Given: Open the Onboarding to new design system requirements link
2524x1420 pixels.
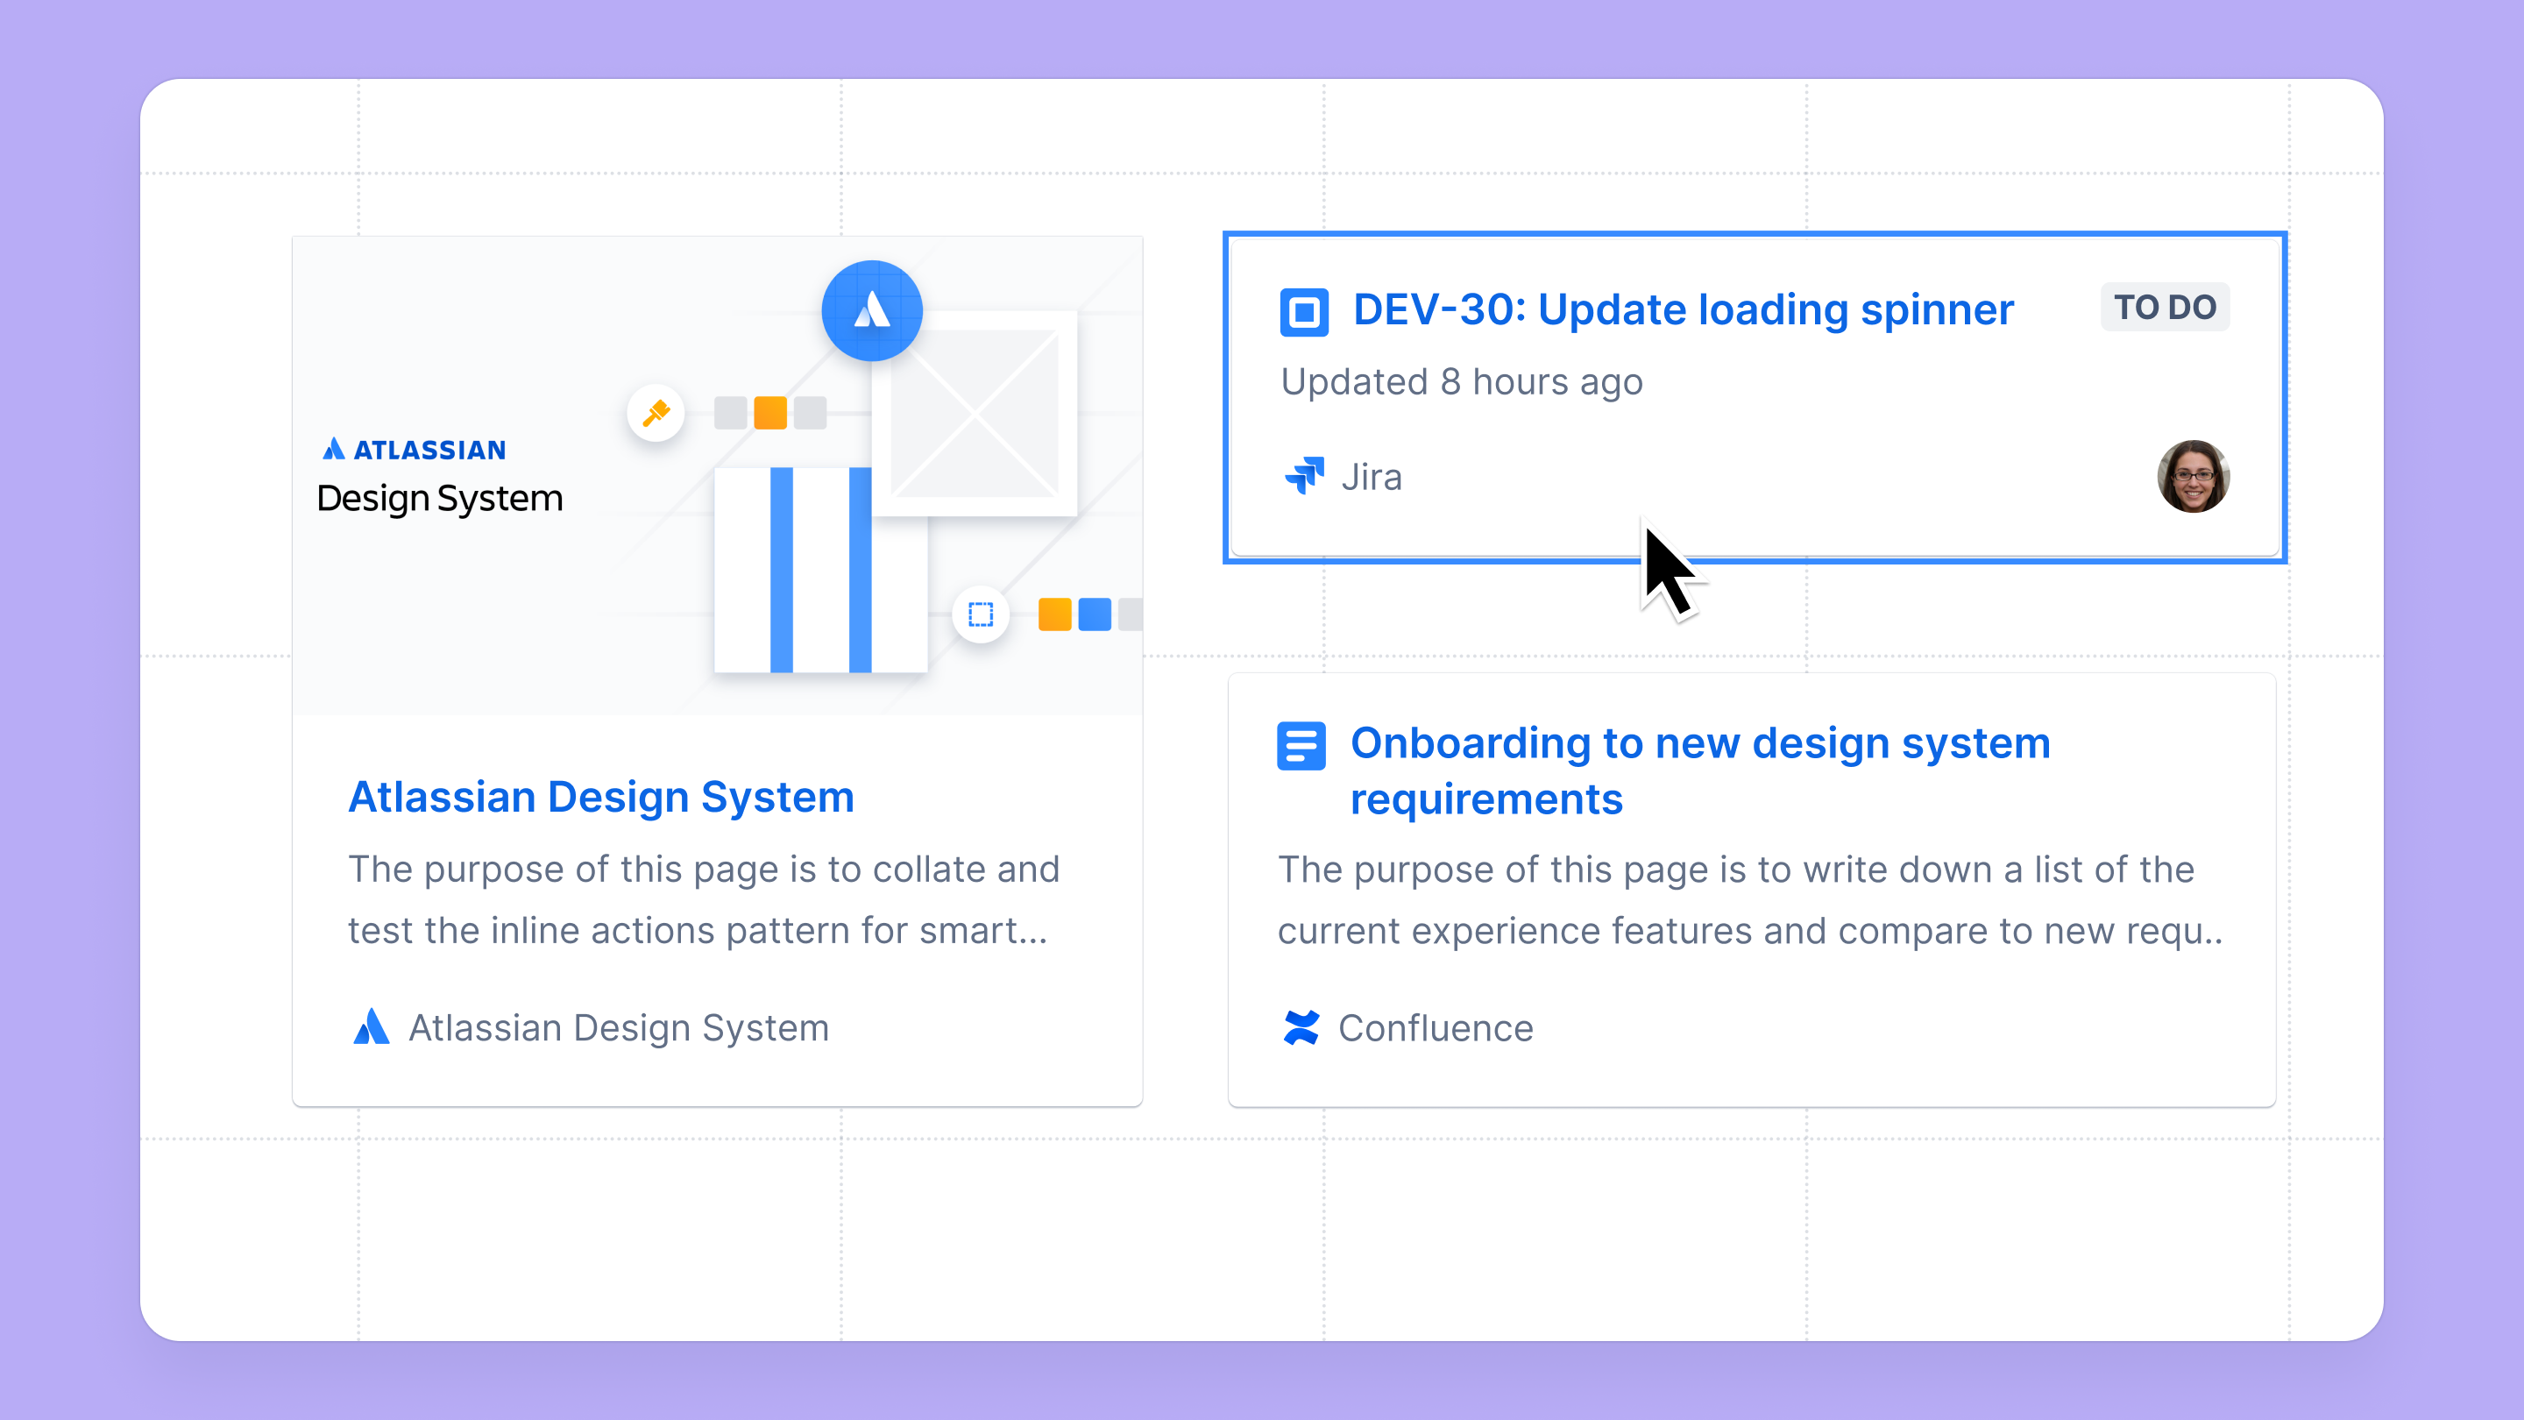Looking at the screenshot, I should [1699, 770].
